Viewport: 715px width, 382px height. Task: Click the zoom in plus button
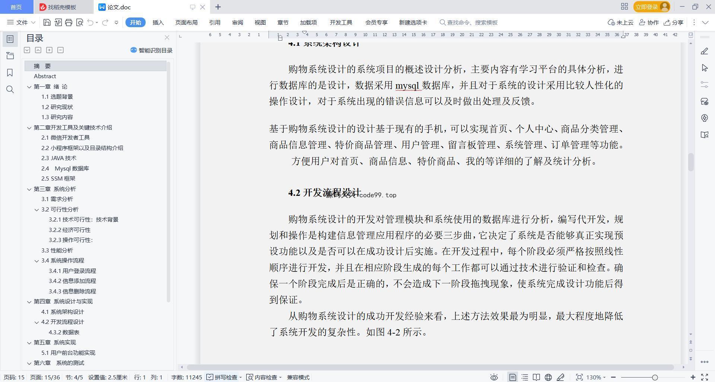693,377
